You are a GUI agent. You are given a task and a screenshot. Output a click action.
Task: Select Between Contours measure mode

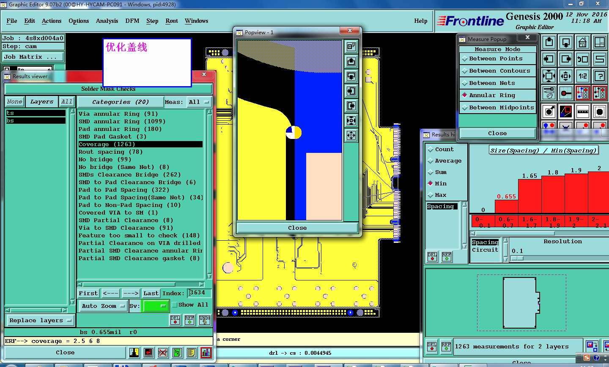click(497, 71)
